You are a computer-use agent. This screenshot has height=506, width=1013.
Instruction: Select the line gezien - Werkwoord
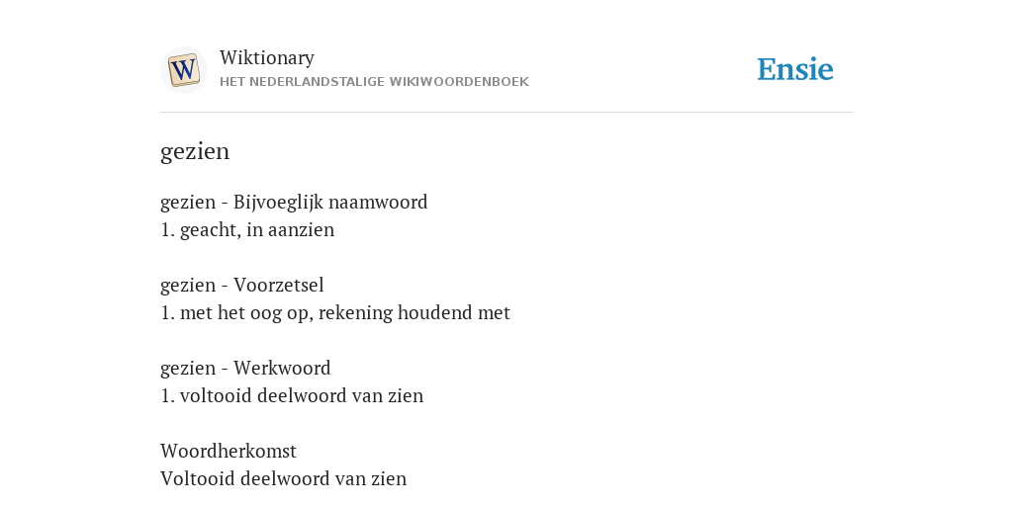click(245, 368)
